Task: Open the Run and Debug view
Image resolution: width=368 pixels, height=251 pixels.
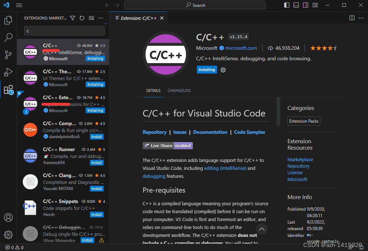Action: click(8, 72)
